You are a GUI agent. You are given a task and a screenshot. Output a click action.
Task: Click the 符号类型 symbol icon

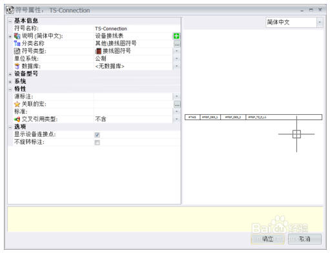pos(17,51)
